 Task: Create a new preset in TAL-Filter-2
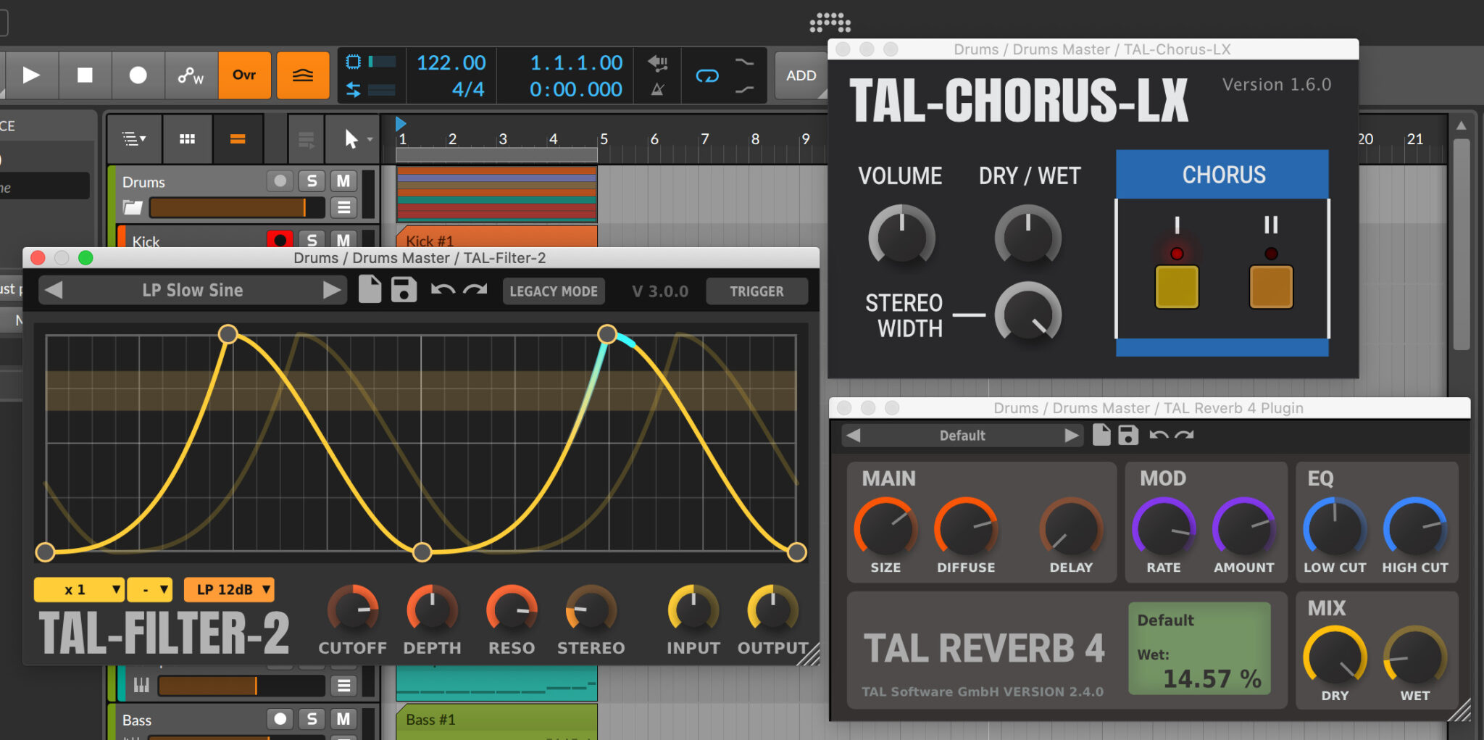(x=370, y=290)
